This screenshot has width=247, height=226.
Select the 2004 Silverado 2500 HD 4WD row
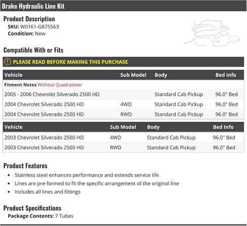[x=124, y=104]
